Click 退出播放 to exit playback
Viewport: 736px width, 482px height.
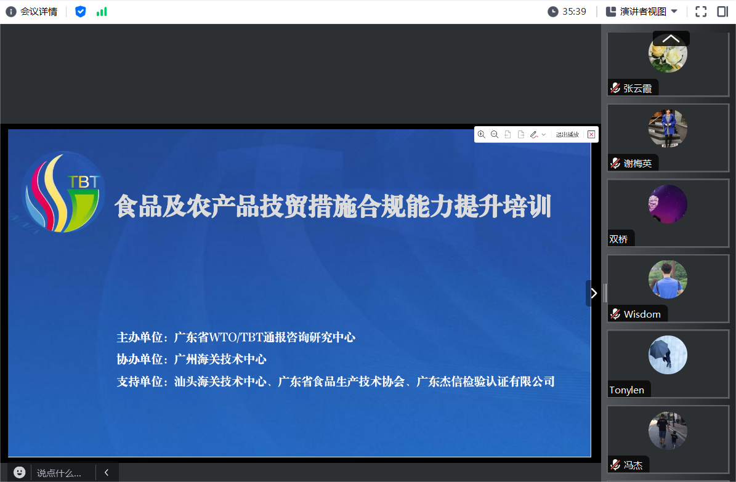(x=567, y=135)
